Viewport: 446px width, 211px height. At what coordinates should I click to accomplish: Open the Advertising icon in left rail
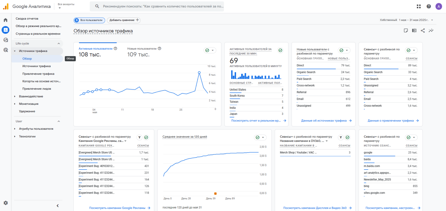pyautogui.click(x=6, y=50)
